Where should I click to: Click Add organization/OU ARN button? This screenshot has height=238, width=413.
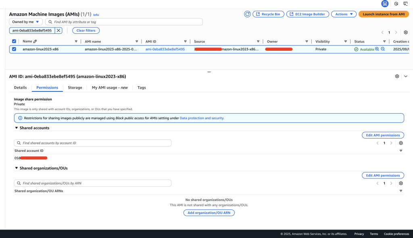click(209, 213)
